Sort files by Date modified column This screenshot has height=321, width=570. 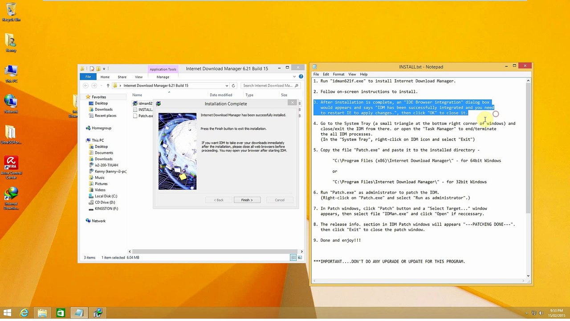pos(221,95)
